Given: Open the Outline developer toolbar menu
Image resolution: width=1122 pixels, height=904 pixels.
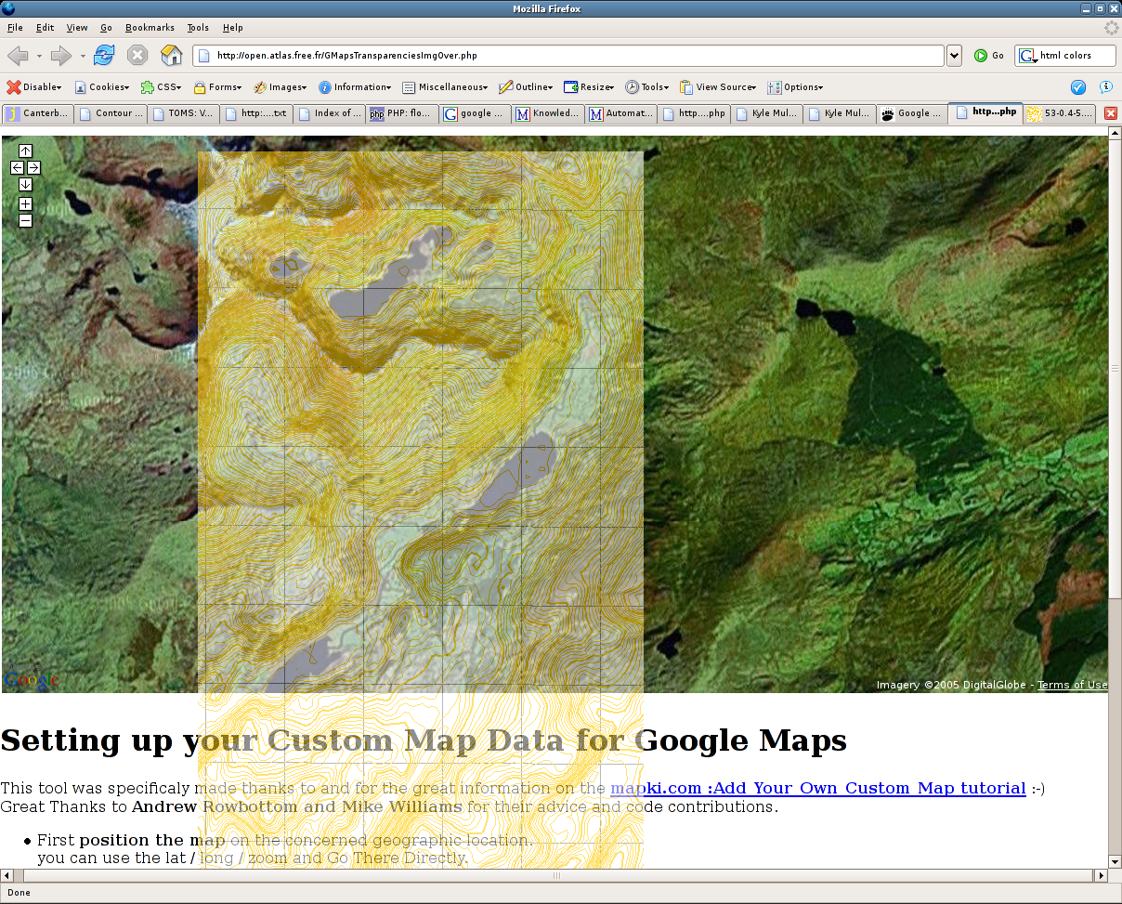Looking at the screenshot, I should click(x=526, y=87).
